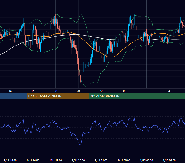Click the 22 hour axis label
The image size is (185, 163).
pyautogui.click(x=101, y=91)
